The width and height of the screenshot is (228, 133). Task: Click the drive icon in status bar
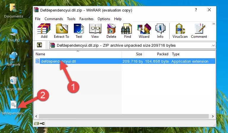(36, 124)
